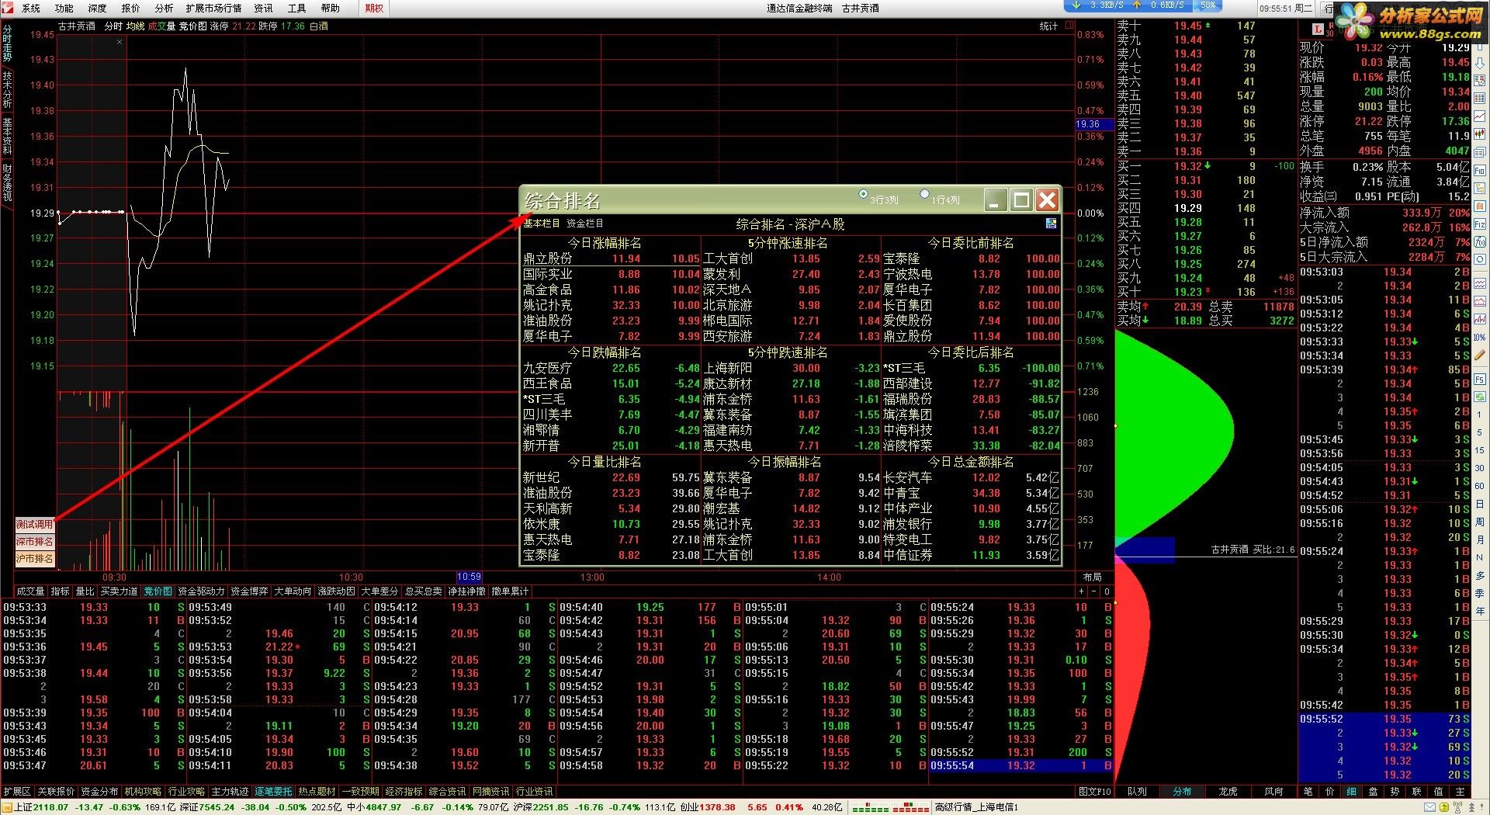Open the 系统 menu
This screenshot has width=1490, height=815.
point(31,8)
